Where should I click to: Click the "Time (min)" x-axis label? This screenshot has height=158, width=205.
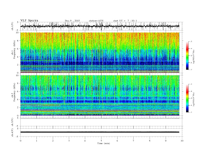104,143
